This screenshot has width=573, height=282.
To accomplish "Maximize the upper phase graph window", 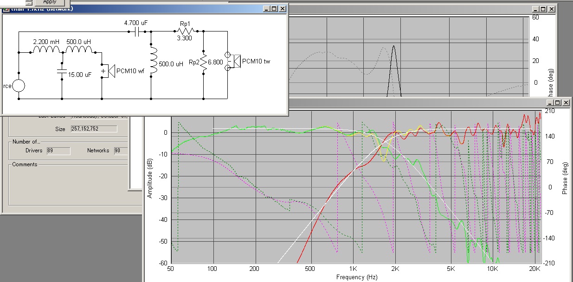I will pyautogui.click(x=543, y=9).
